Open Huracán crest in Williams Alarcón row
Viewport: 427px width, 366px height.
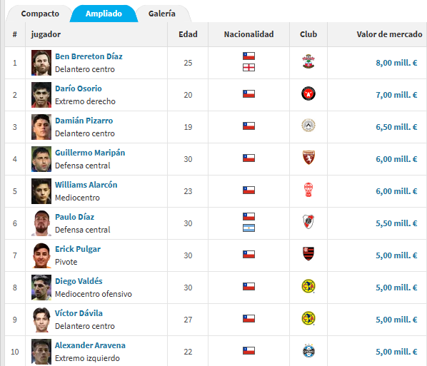[308, 190]
